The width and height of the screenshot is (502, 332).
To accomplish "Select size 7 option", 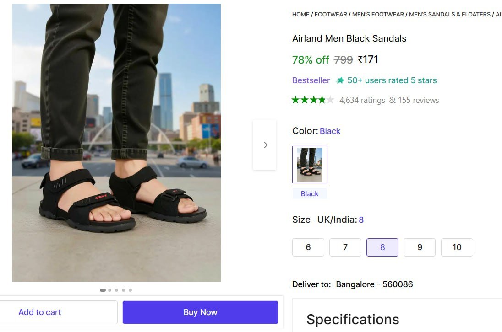I will (x=345, y=247).
